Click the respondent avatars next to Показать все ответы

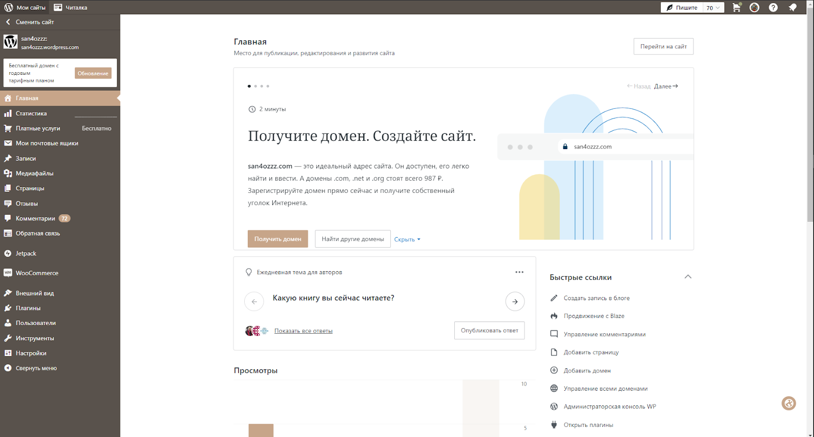coord(257,331)
